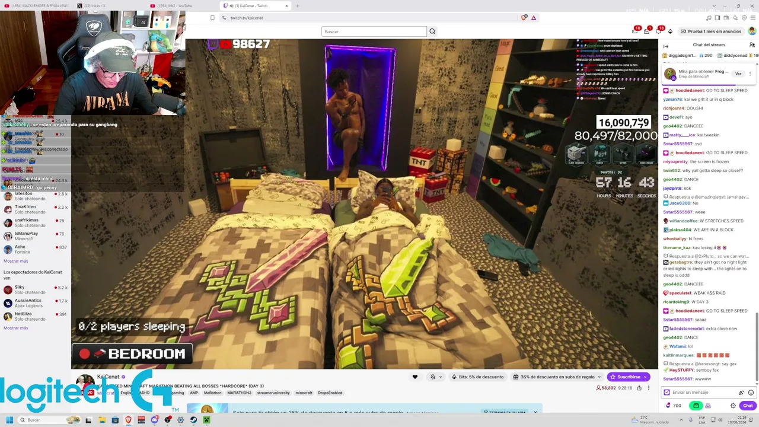
Task: Show more followed channels under Ache
Action: click(15, 261)
